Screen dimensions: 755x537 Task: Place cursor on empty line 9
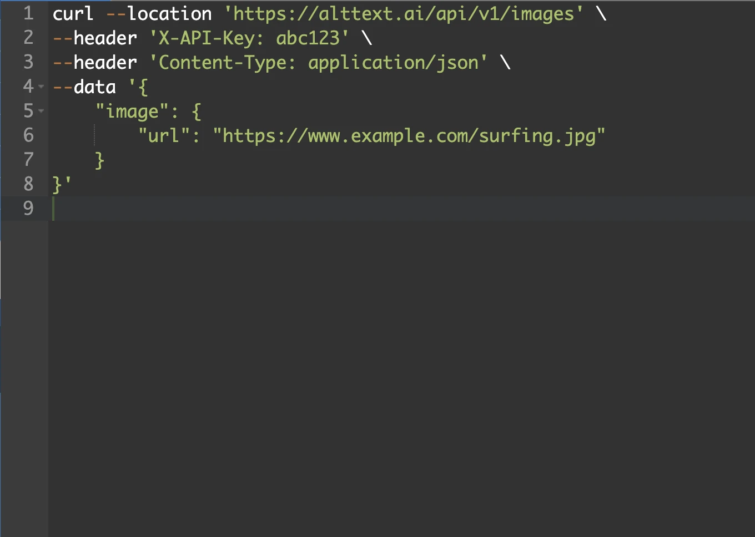[401, 209]
